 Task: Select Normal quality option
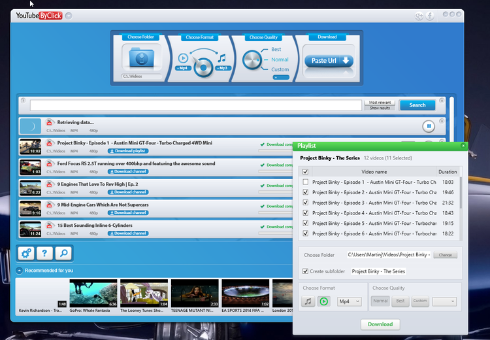coord(280,59)
